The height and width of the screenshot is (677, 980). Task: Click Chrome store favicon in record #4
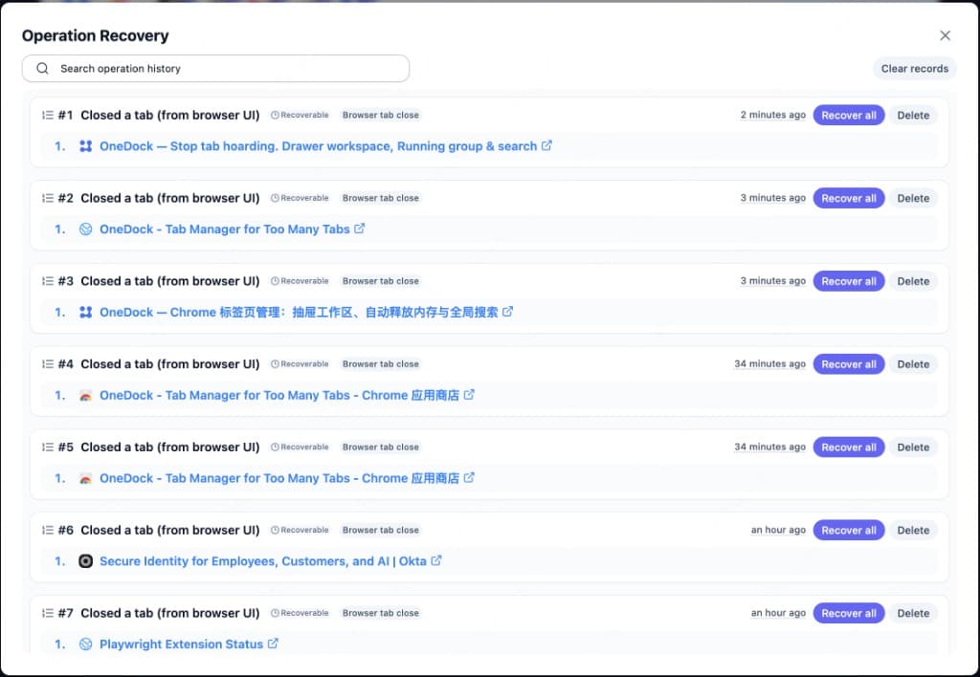pos(85,395)
